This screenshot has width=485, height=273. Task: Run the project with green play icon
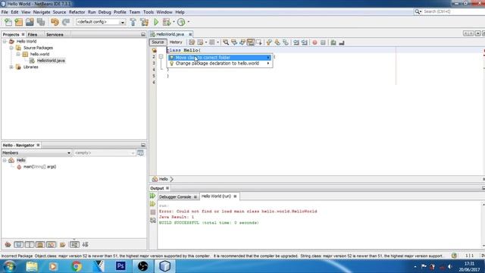(x=156, y=22)
